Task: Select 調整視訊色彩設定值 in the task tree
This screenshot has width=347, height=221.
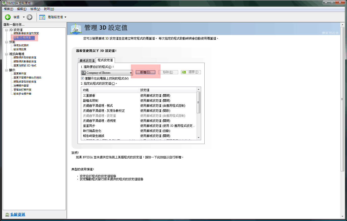Action: point(25,58)
